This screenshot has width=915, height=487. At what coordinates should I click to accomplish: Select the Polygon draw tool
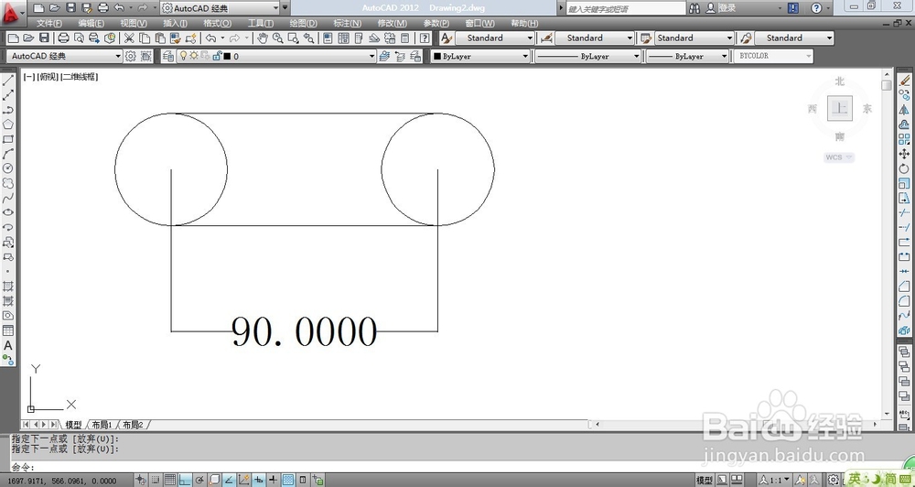click(x=8, y=124)
